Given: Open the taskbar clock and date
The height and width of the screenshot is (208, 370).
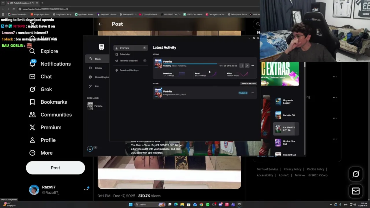Looking at the screenshot, I should coord(363,205).
